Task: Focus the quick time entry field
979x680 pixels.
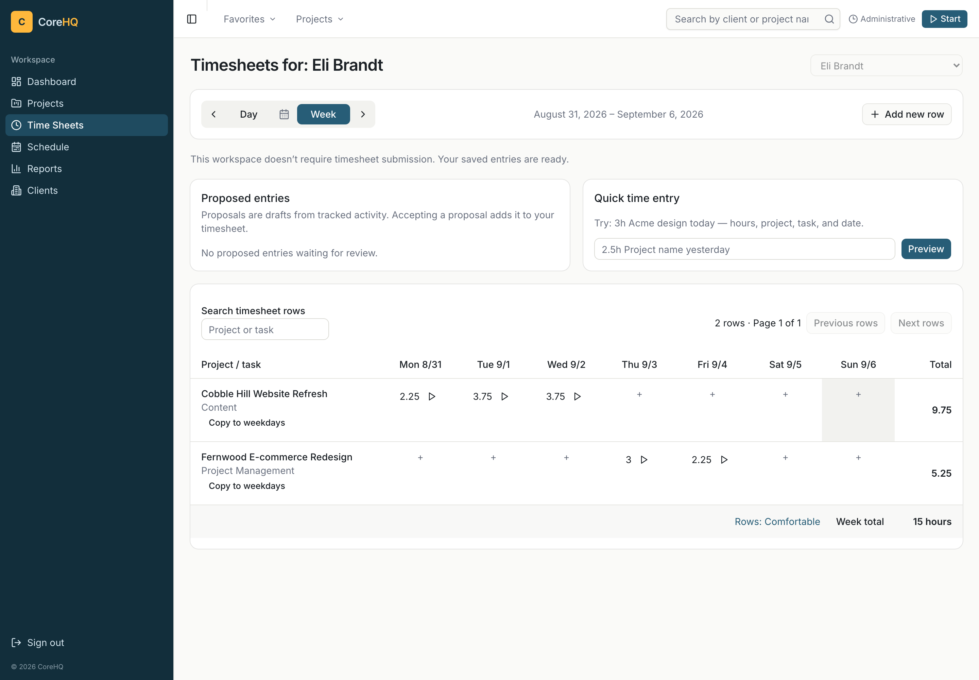Action: (x=744, y=249)
